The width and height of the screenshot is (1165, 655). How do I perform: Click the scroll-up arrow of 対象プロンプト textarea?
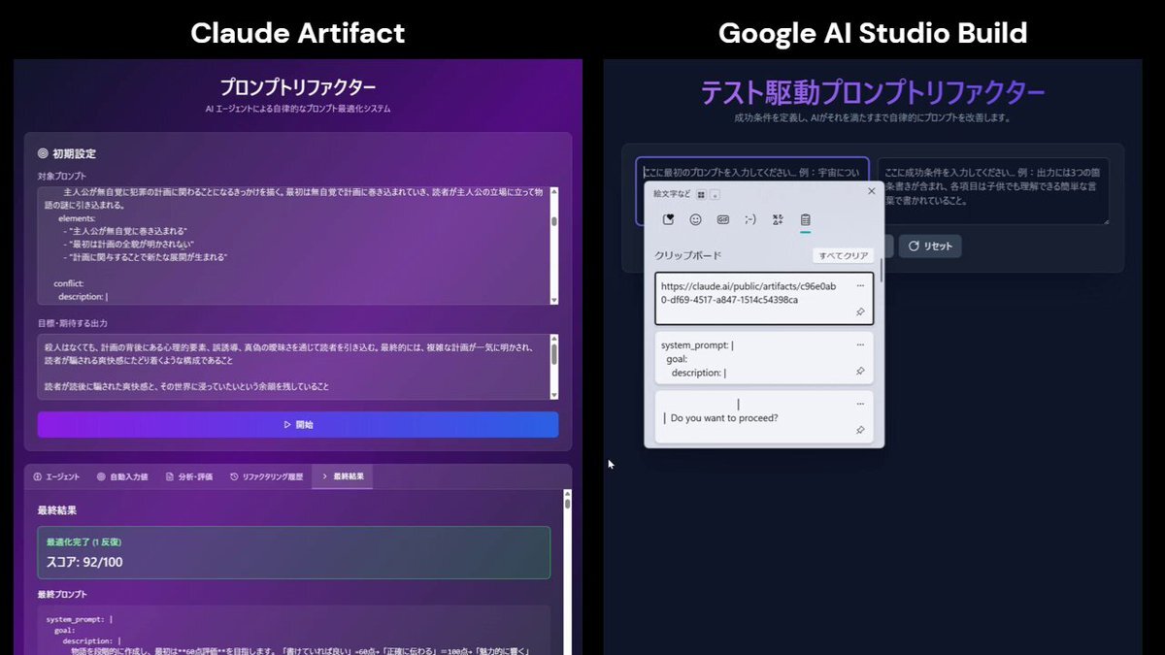click(554, 192)
